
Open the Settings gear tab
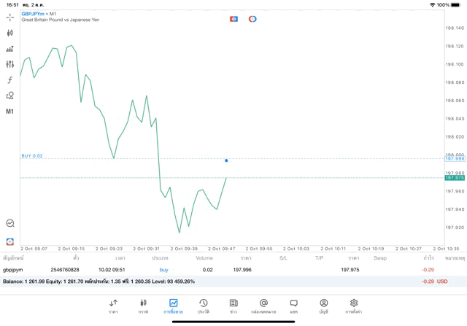[354, 306]
